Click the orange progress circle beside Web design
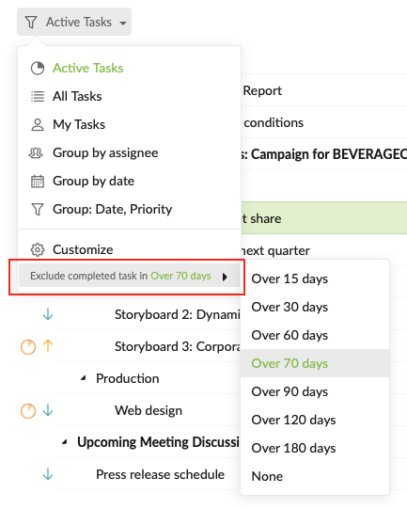This screenshot has height=509, width=407. click(x=28, y=411)
